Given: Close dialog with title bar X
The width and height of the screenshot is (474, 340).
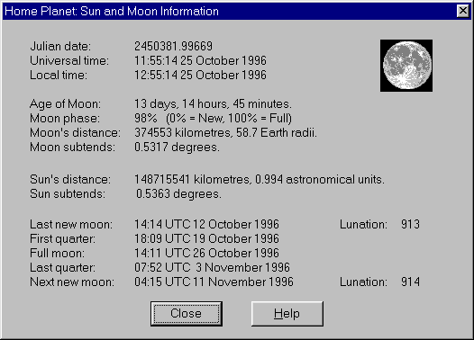Looking at the screenshot, I should (463, 11).
